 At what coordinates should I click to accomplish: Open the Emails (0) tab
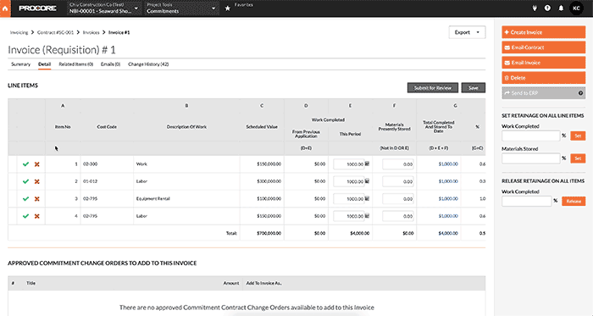tap(110, 64)
